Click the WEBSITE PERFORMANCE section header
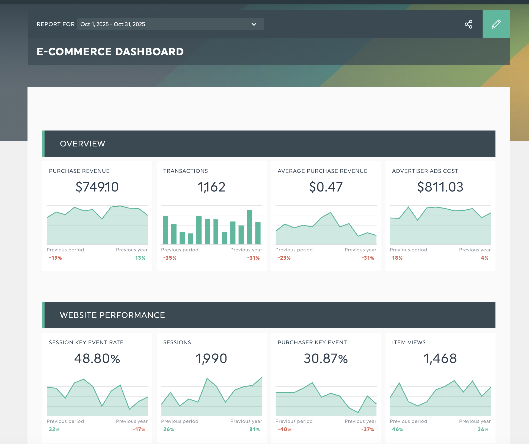The height and width of the screenshot is (444, 529). pyautogui.click(x=112, y=315)
